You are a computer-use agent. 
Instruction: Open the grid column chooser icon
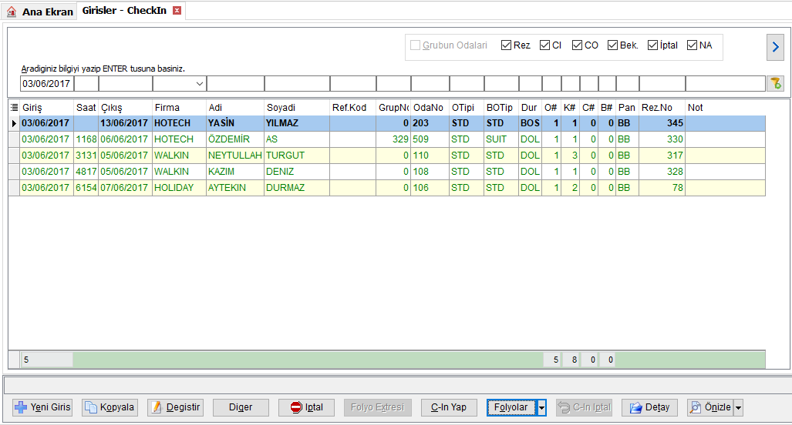14,107
